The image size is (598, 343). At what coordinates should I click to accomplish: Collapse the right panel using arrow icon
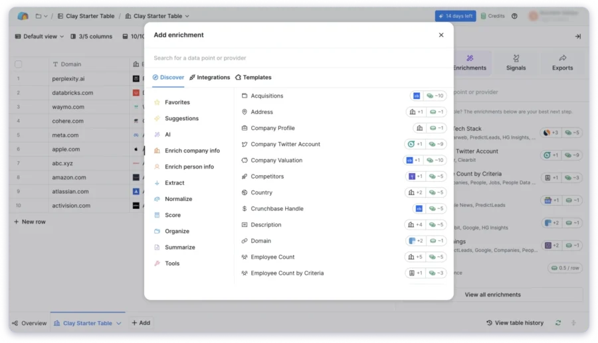coord(577,36)
